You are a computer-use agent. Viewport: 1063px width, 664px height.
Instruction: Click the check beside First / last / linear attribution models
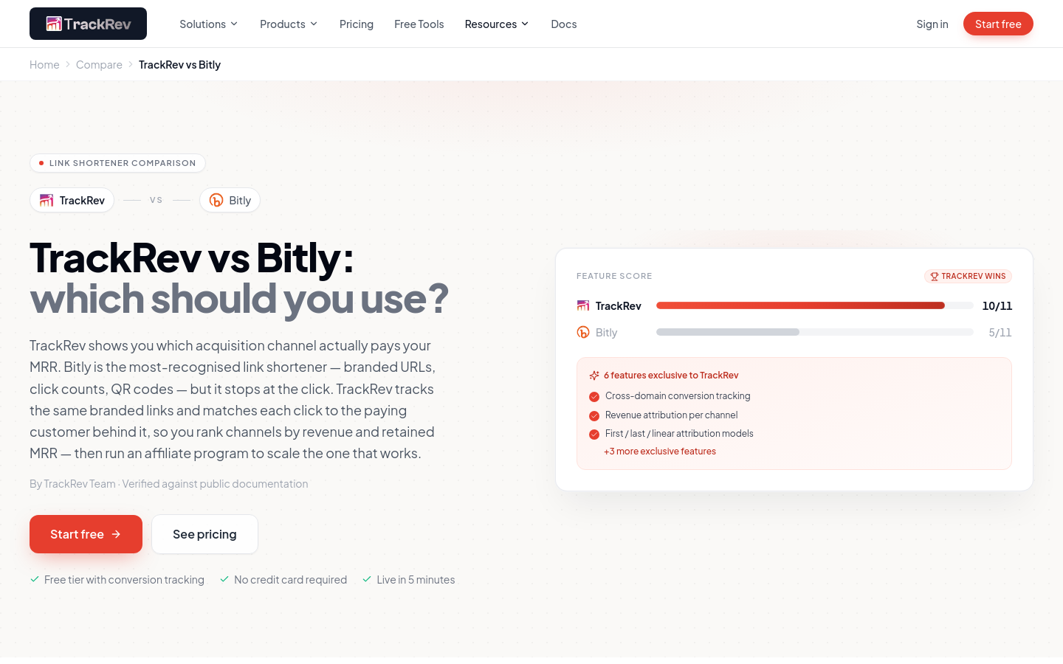click(x=594, y=435)
